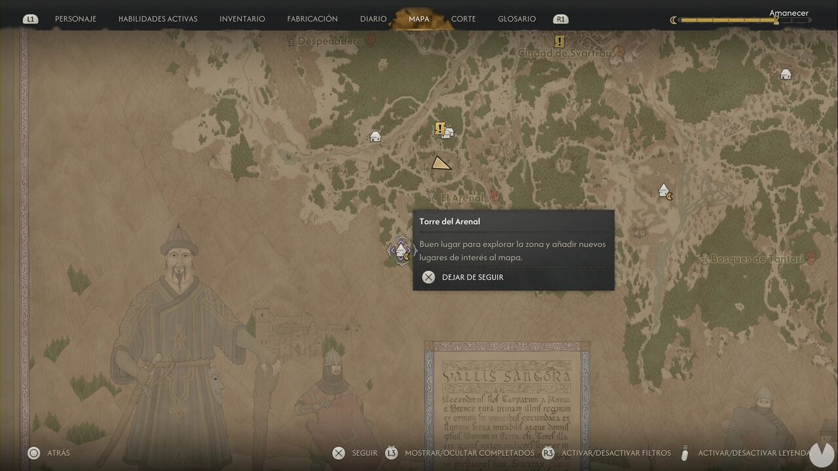
Task: Open the Habilidades Activas tab
Action: tap(158, 19)
